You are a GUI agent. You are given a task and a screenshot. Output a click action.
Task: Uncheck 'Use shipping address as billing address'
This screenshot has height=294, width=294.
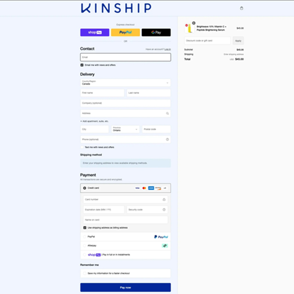click(x=84, y=227)
